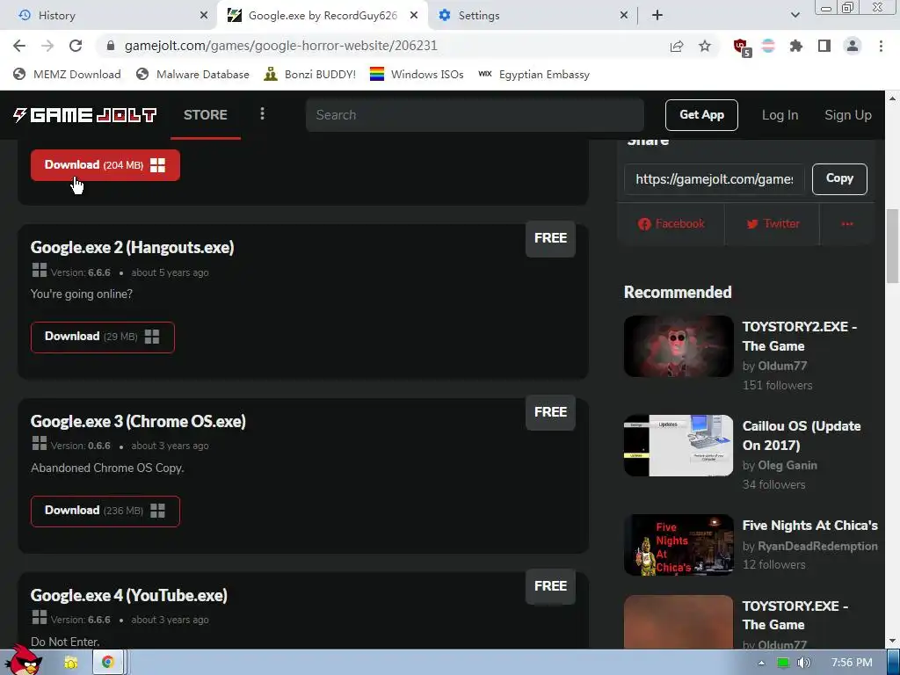
Task: Open the Chrome three-dot menu
Action: coord(881,46)
